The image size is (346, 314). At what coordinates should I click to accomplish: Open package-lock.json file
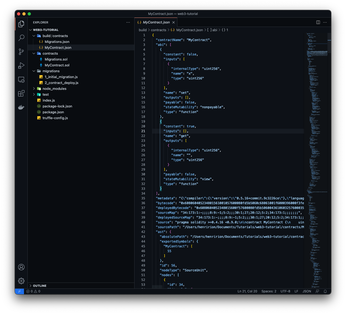point(81,106)
